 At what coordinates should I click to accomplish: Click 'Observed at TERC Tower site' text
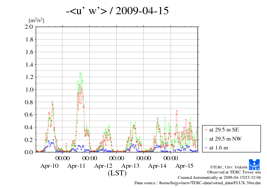coord(234,172)
